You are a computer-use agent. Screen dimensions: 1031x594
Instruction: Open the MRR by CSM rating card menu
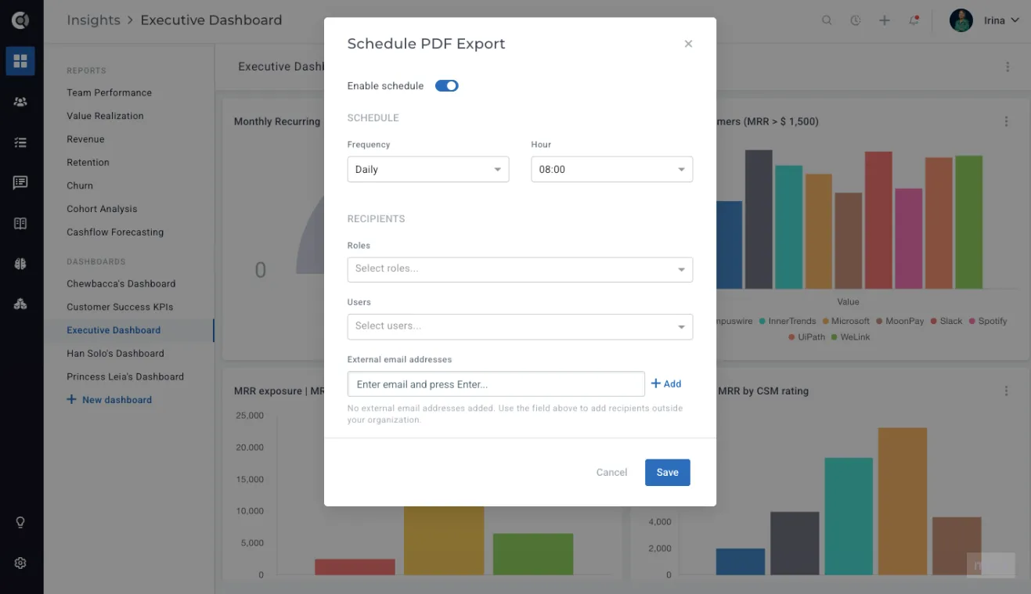pyautogui.click(x=1006, y=391)
